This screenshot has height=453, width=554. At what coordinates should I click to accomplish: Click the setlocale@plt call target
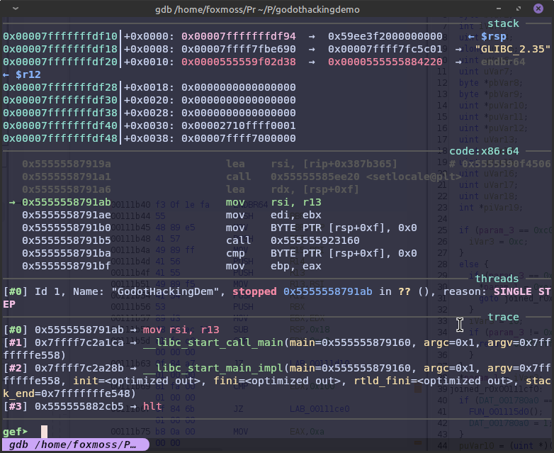(x=414, y=177)
